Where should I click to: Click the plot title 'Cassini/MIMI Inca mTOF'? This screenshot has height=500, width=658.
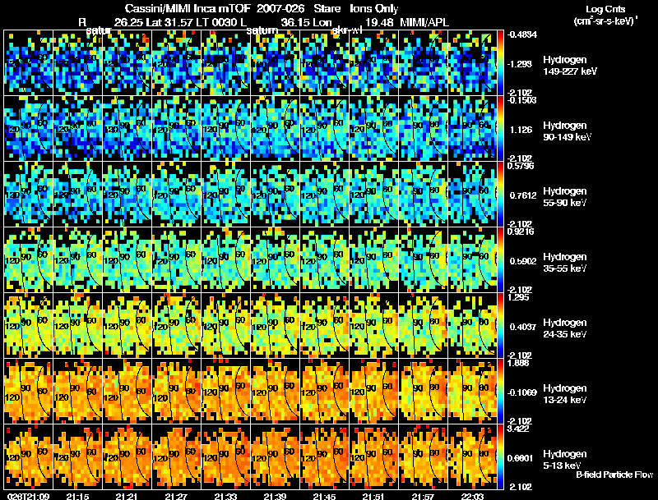tap(188, 9)
